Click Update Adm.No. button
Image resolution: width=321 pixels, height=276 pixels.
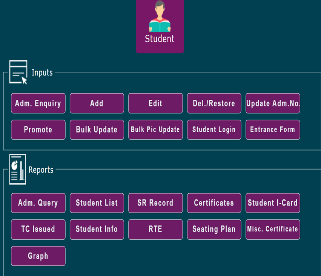pos(273,103)
